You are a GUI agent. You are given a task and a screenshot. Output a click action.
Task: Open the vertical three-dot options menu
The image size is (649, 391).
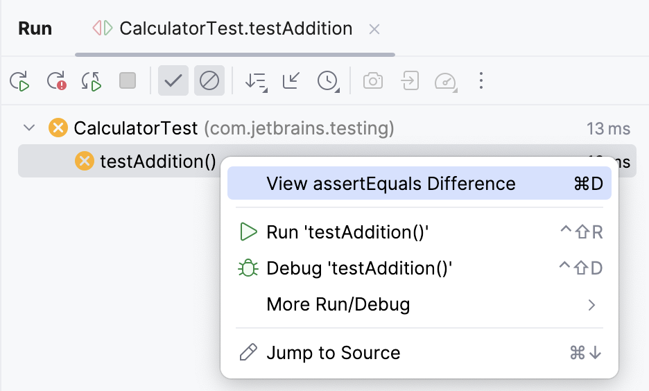pos(481,81)
